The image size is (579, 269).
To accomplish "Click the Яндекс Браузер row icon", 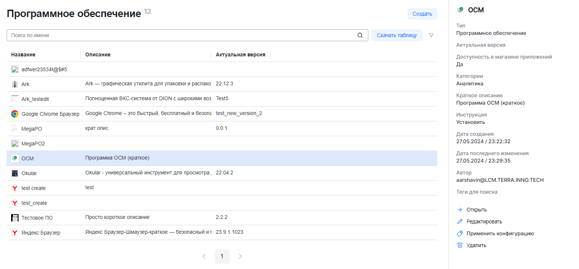I will click(15, 233).
